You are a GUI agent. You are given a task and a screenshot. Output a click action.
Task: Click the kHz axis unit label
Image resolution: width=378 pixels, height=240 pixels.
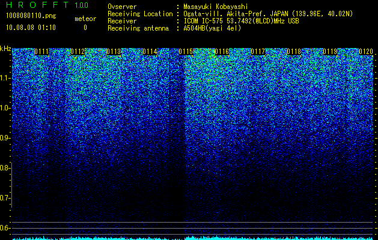(x=5, y=49)
